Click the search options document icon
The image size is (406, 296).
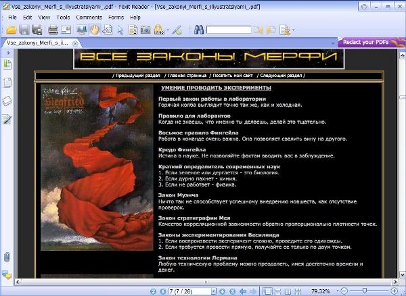[x=285, y=30]
